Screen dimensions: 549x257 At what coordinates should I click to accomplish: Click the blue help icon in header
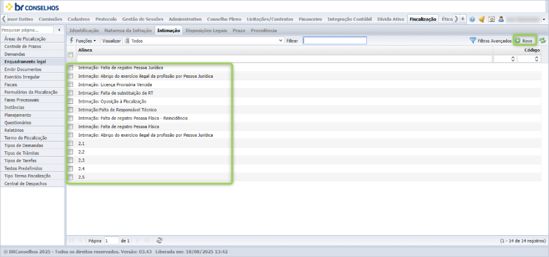(472, 19)
